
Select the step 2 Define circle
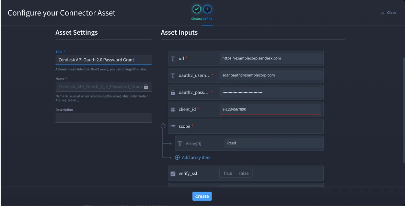207,9
